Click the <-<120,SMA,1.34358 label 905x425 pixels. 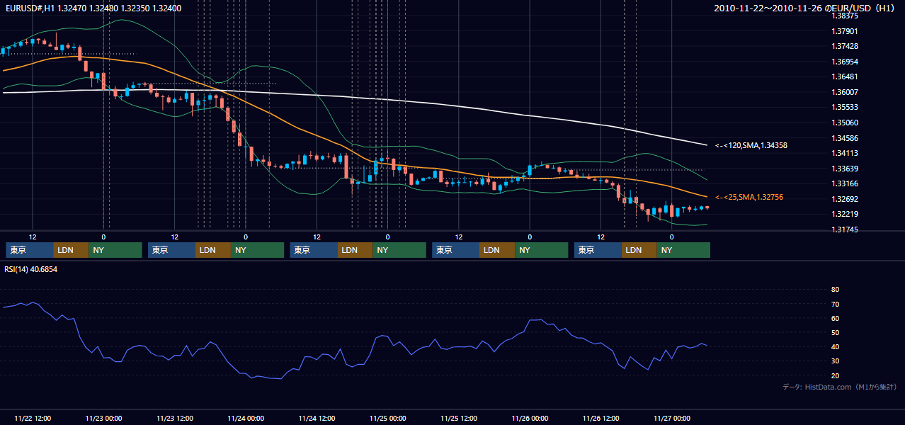coord(751,145)
